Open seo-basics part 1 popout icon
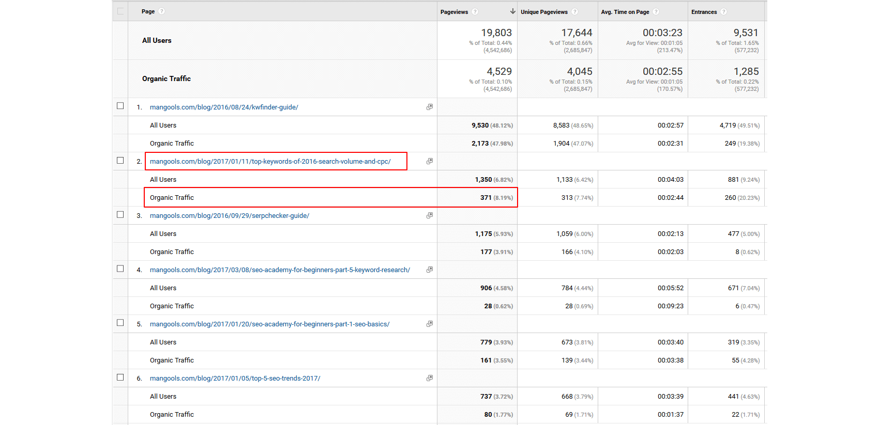879x425 pixels. pos(429,324)
